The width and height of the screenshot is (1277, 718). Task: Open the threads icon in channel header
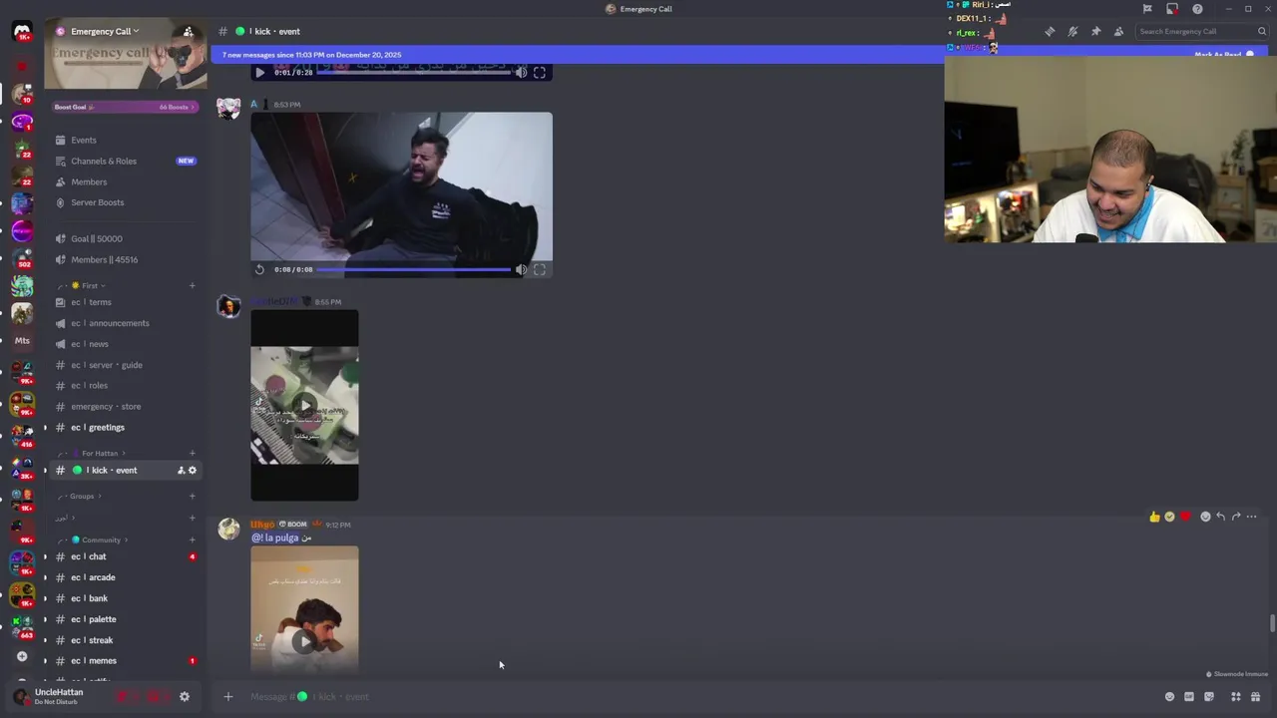click(1050, 31)
